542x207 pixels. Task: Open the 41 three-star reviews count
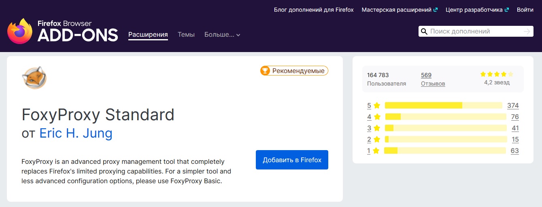[515, 128]
